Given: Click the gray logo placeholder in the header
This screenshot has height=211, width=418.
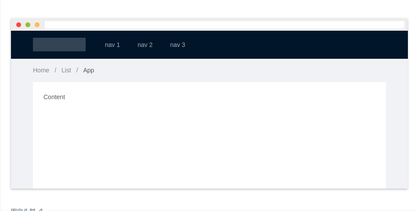Looking at the screenshot, I should (x=59, y=45).
